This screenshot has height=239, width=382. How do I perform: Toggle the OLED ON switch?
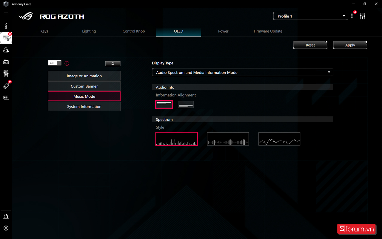[55, 63]
